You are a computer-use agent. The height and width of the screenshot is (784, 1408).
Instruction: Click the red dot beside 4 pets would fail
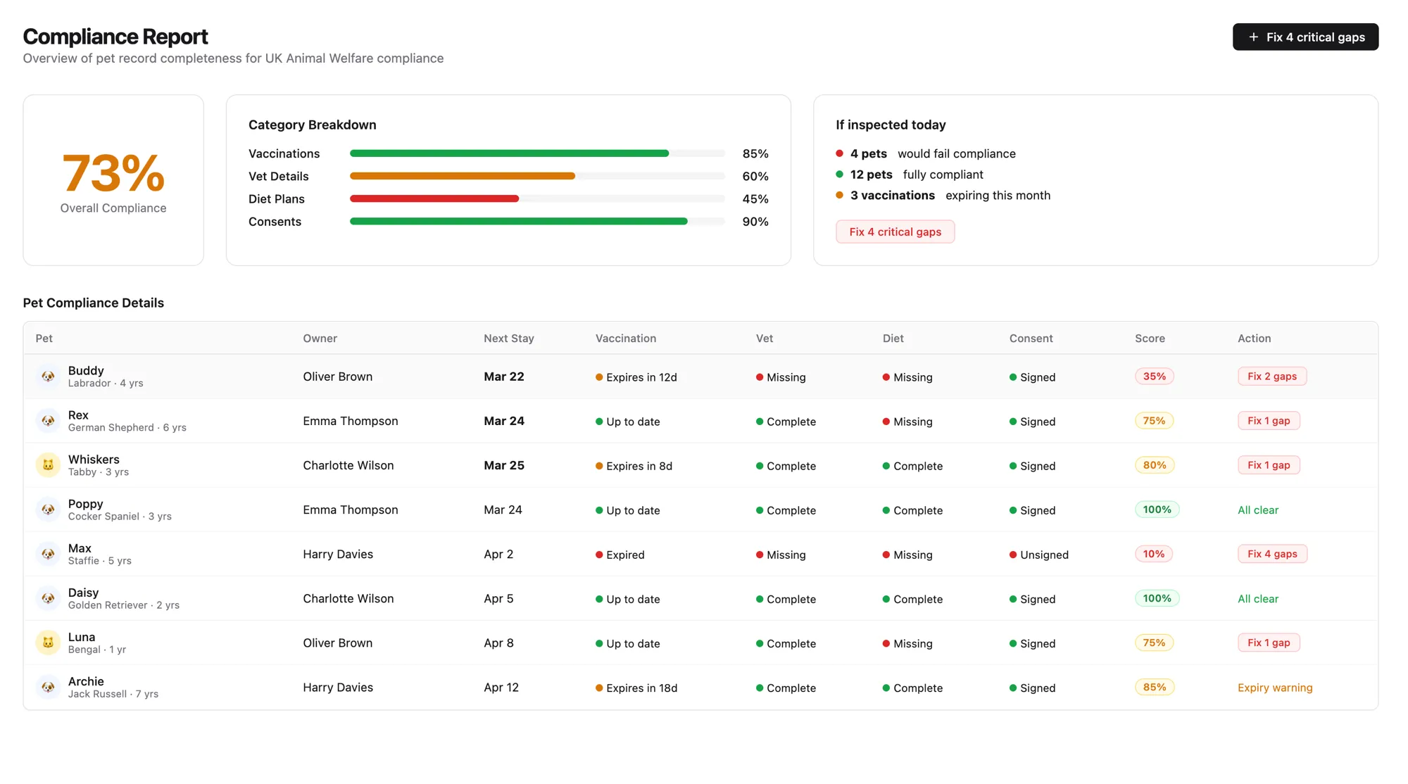tap(839, 153)
